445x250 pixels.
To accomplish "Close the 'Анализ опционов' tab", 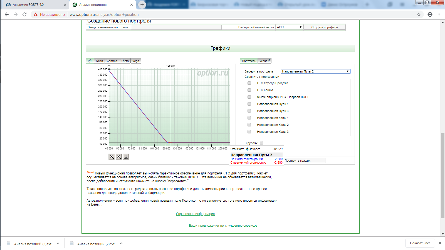I will click(132, 5).
